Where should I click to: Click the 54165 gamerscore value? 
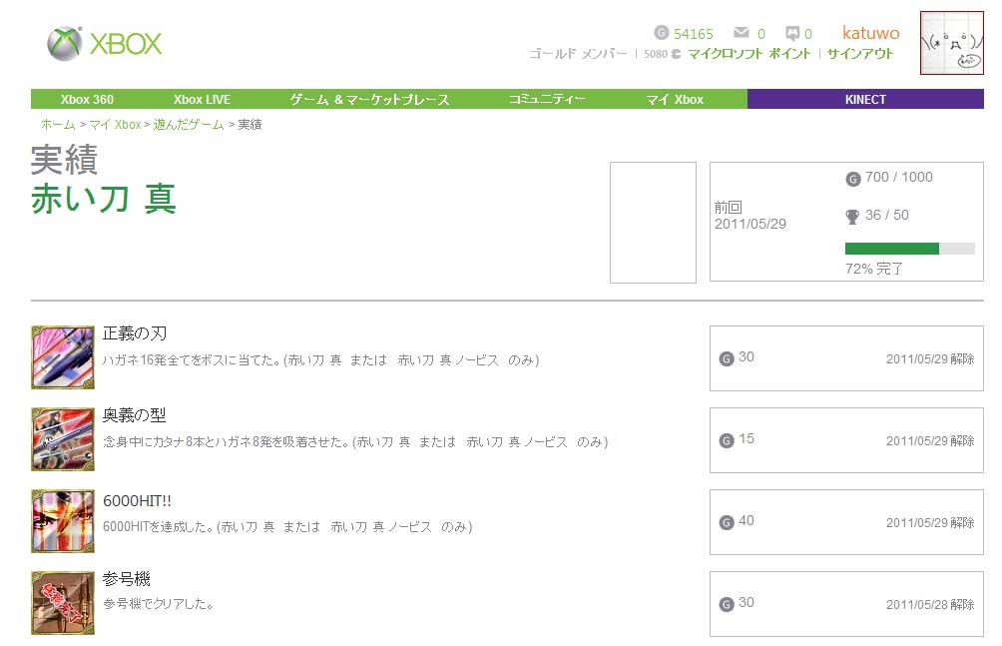(694, 34)
